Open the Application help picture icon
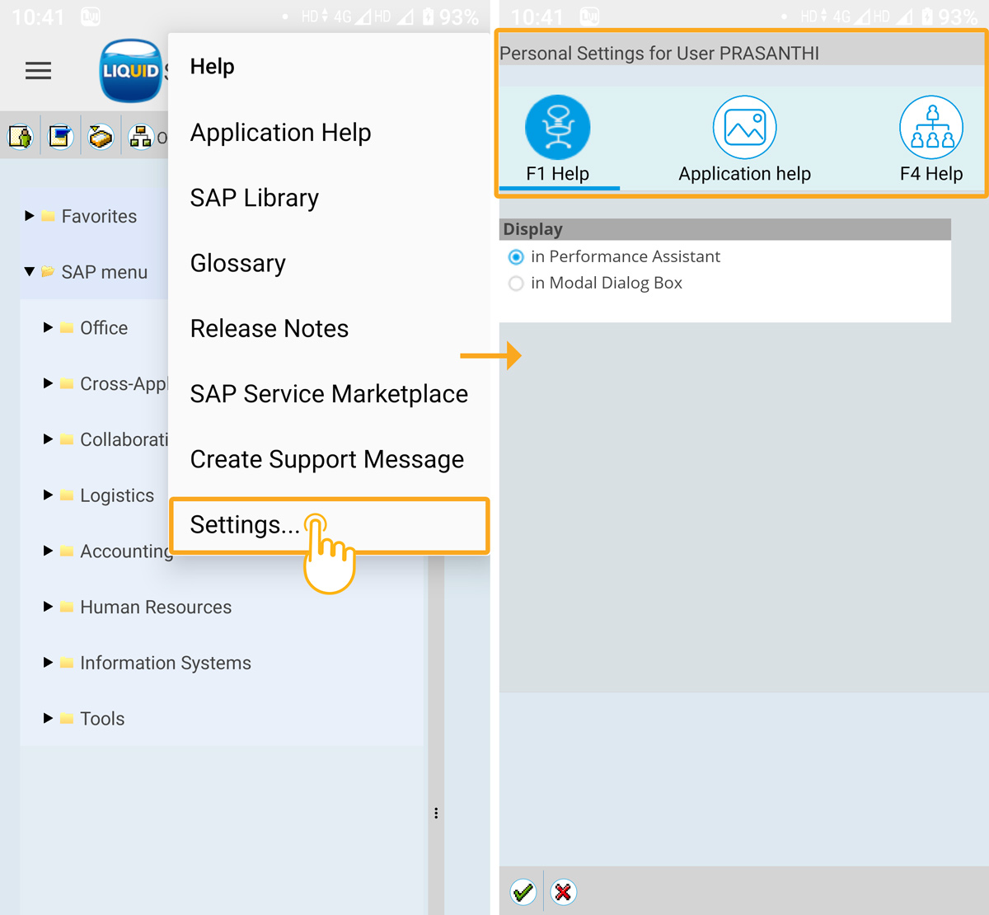The width and height of the screenshot is (989, 915). (744, 128)
